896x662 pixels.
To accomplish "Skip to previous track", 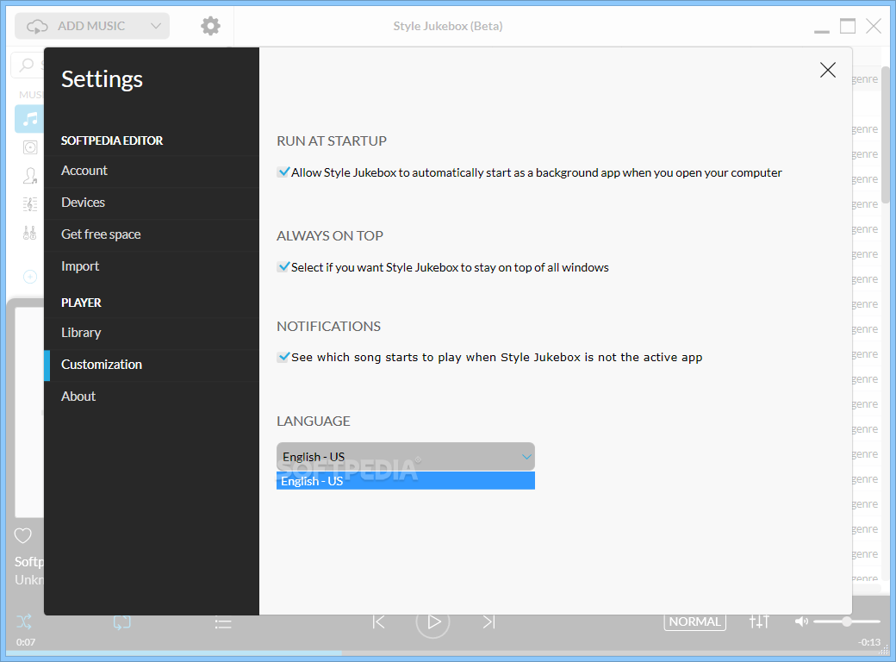I will [378, 621].
